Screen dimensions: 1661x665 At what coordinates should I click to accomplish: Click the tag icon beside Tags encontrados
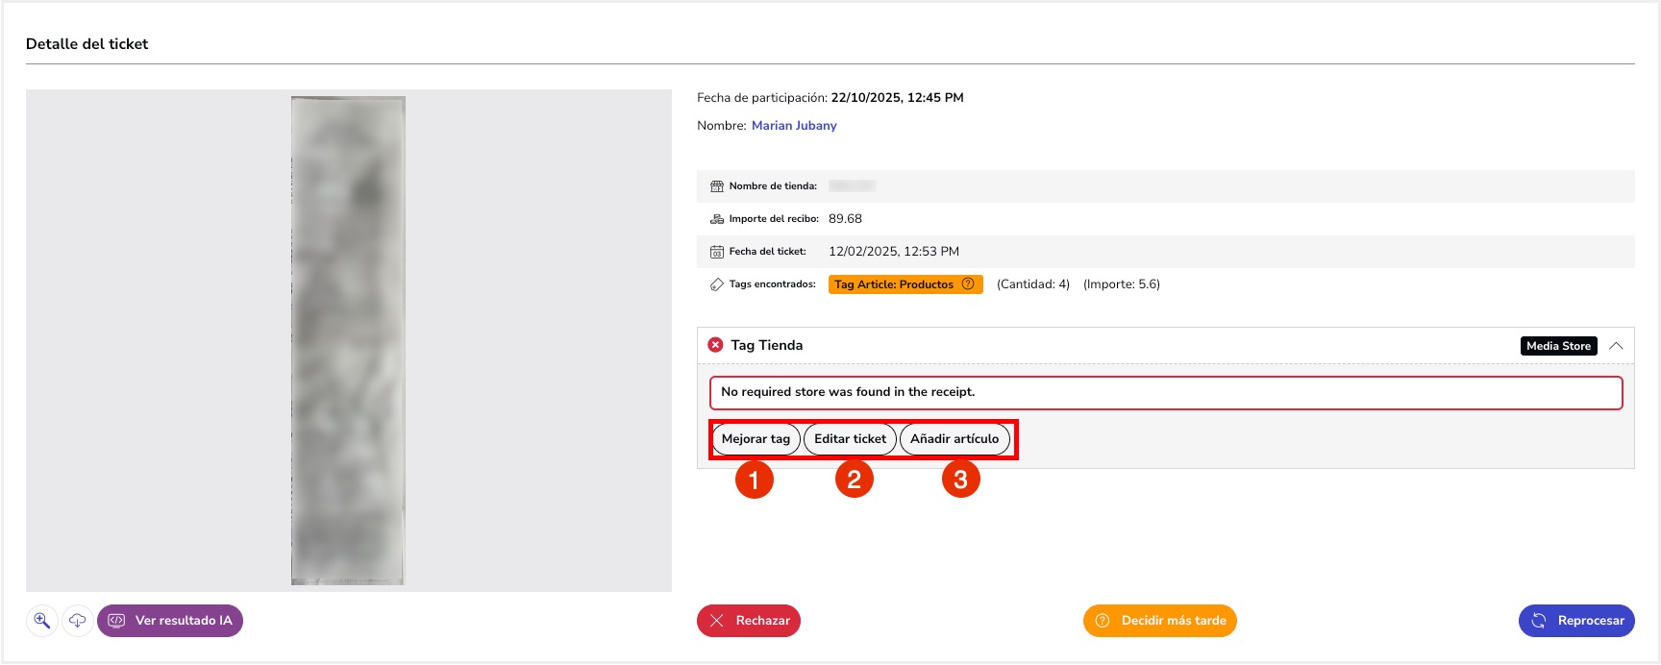point(716,284)
